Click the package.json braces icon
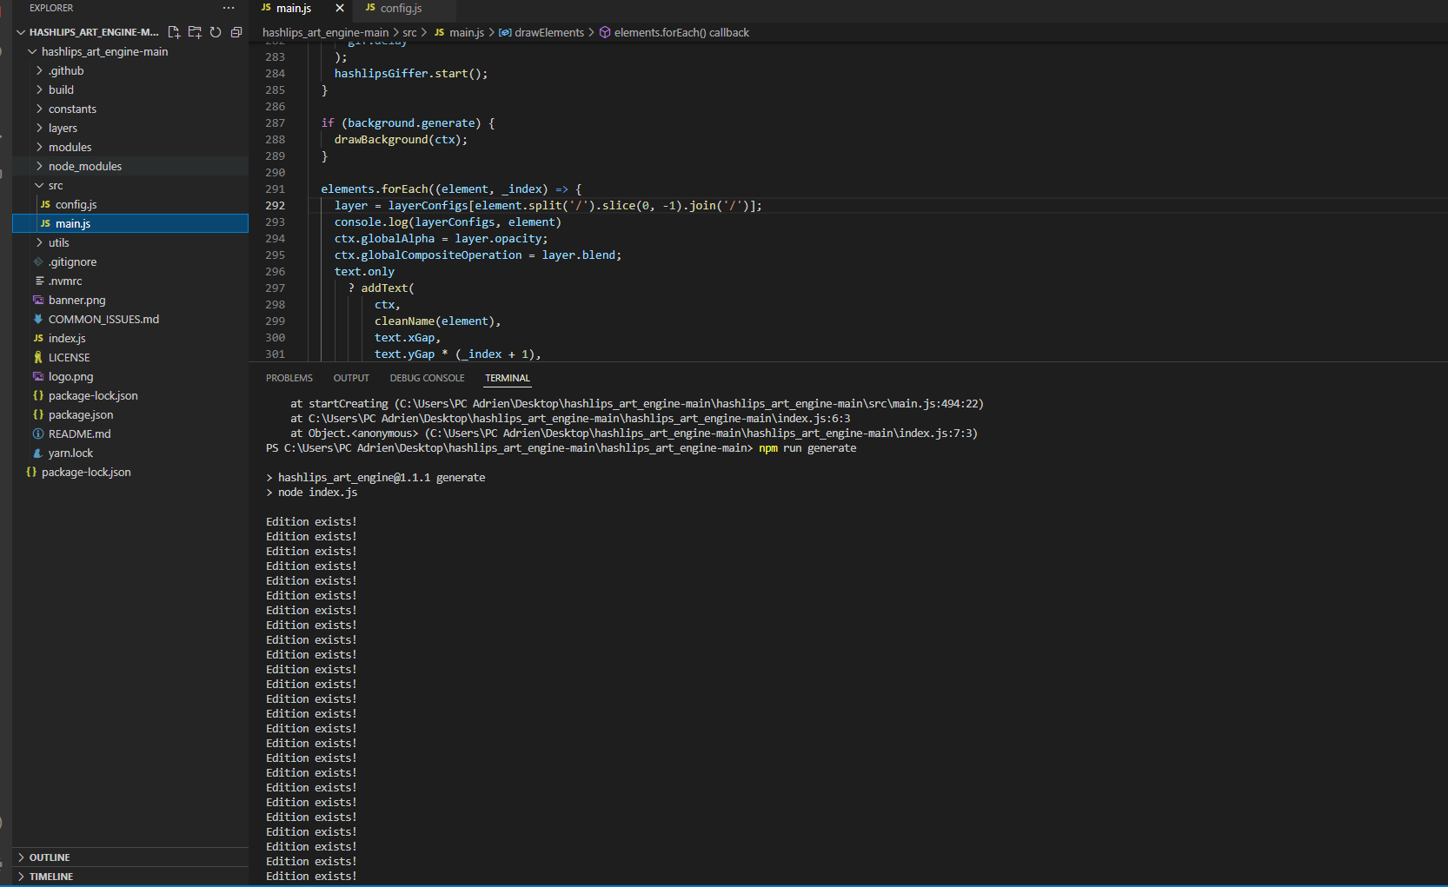This screenshot has width=1448, height=887. (x=37, y=414)
